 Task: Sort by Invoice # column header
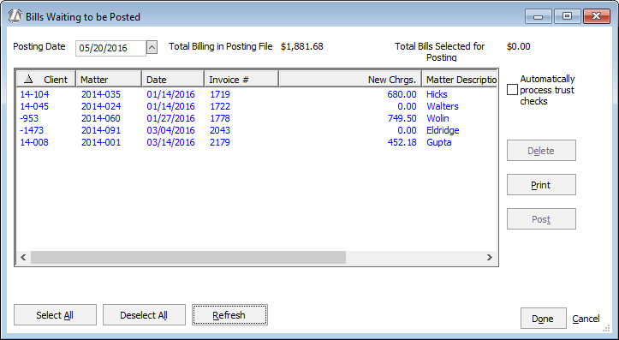(241, 79)
